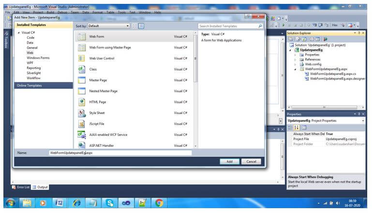This screenshot has height=213, width=374.
Task: Select Online Templates section
Action: pyautogui.click(x=44, y=85)
